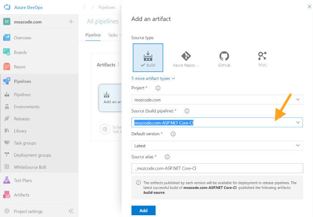Click the info icon beside Source alias
The width and height of the screenshot is (313, 217).
[x=167, y=157]
